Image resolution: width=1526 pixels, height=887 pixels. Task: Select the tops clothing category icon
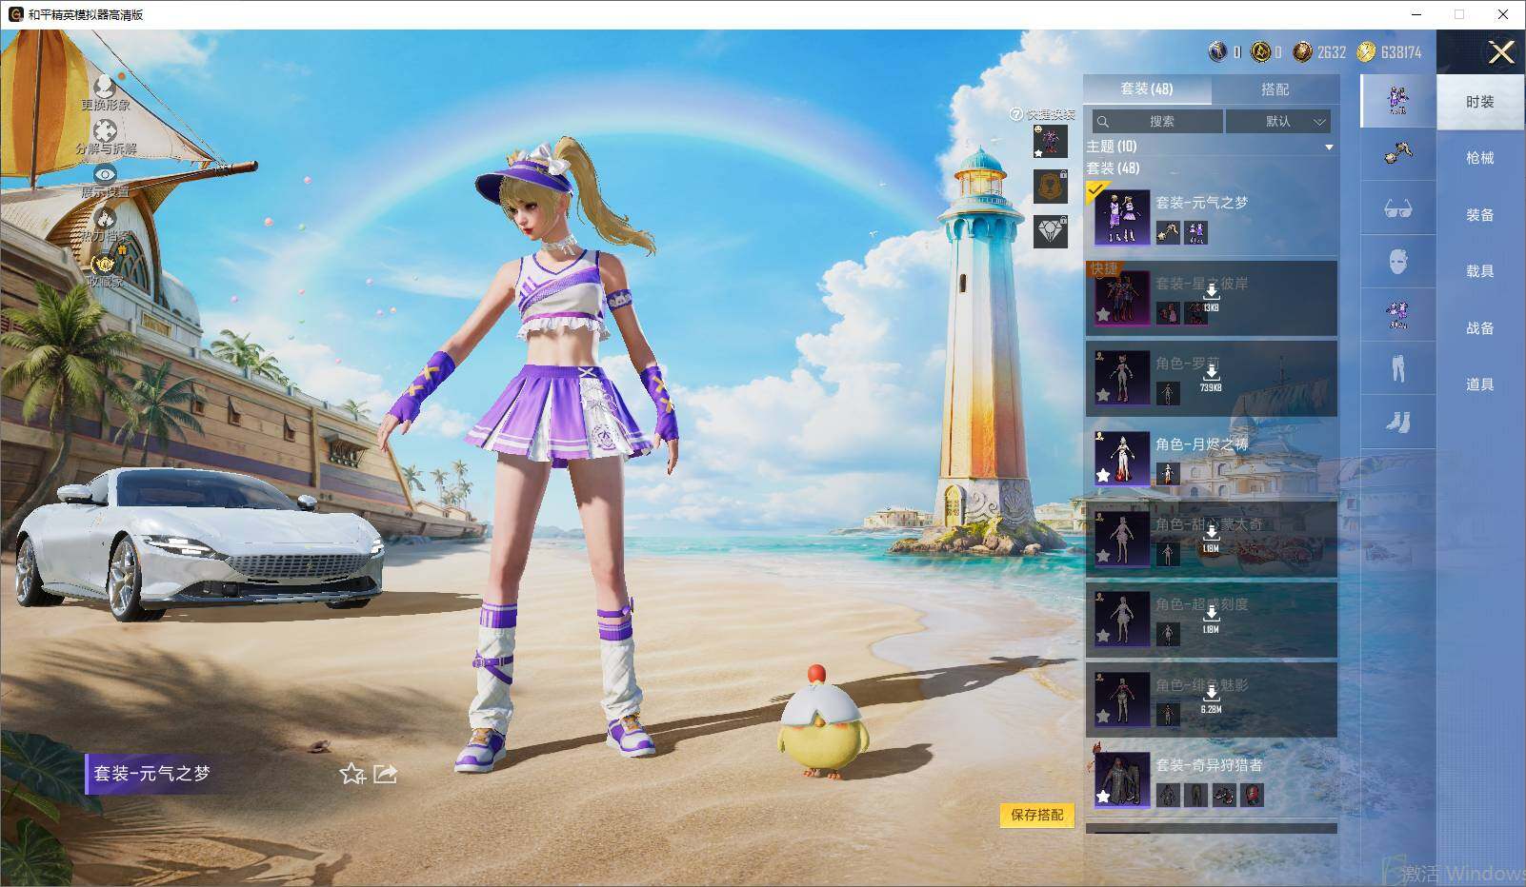[x=1397, y=314]
